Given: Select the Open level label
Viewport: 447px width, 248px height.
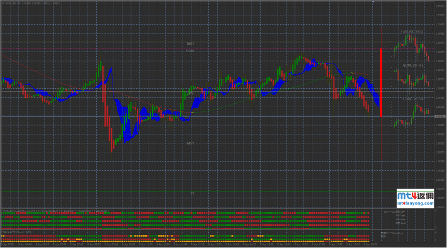Looking at the screenshot, I should [190, 50].
